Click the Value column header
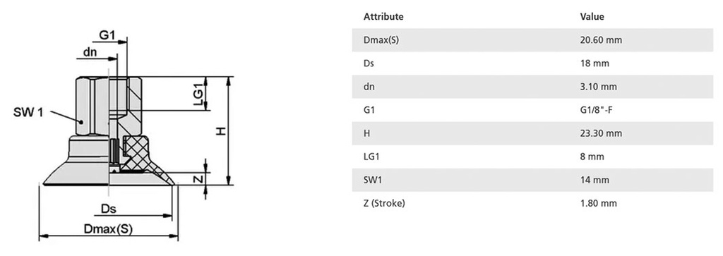Viewport: 723px width, 256px height. point(592,17)
